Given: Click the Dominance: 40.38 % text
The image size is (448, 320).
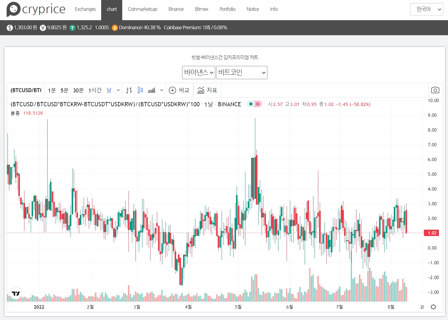Looking at the screenshot, I should 140,27.
